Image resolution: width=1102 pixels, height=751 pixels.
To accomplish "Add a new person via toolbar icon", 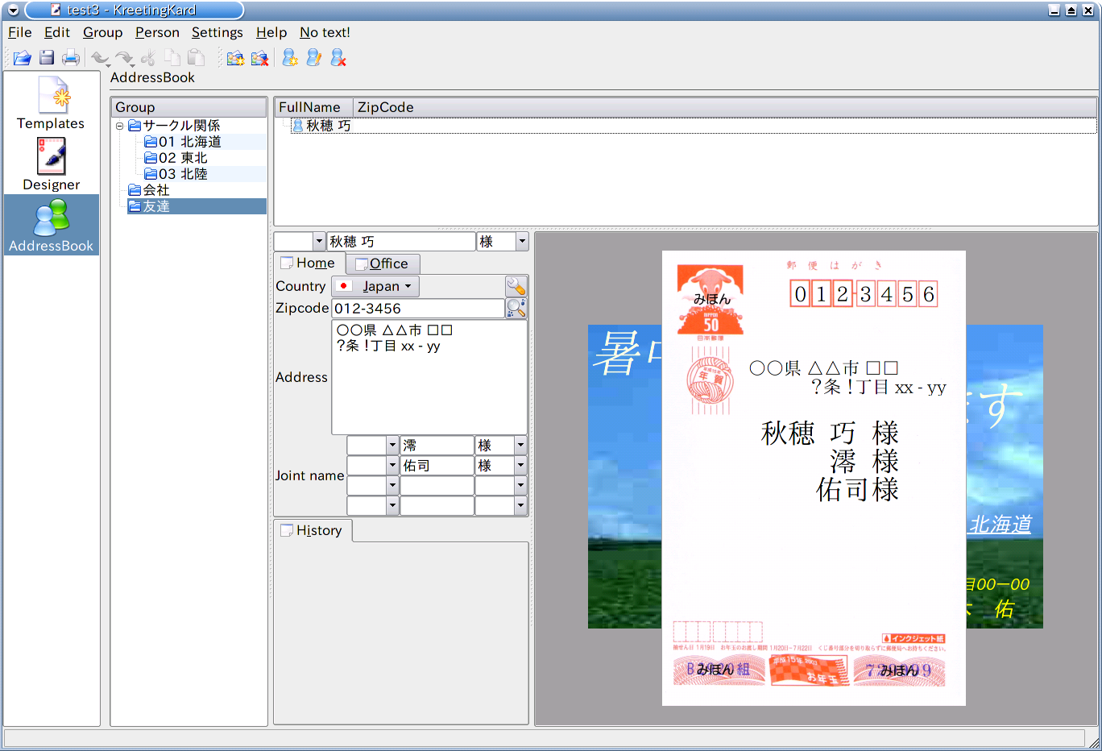I will [290, 58].
